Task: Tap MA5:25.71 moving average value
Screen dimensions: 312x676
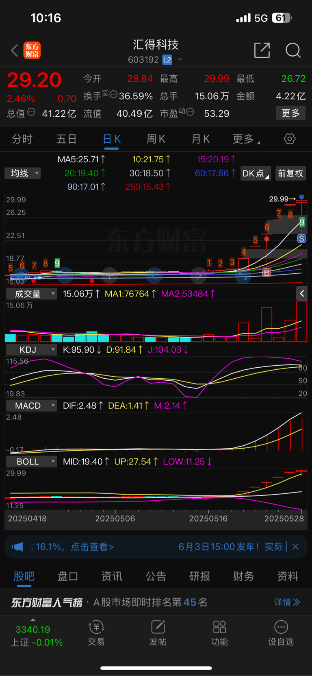Action: click(81, 159)
